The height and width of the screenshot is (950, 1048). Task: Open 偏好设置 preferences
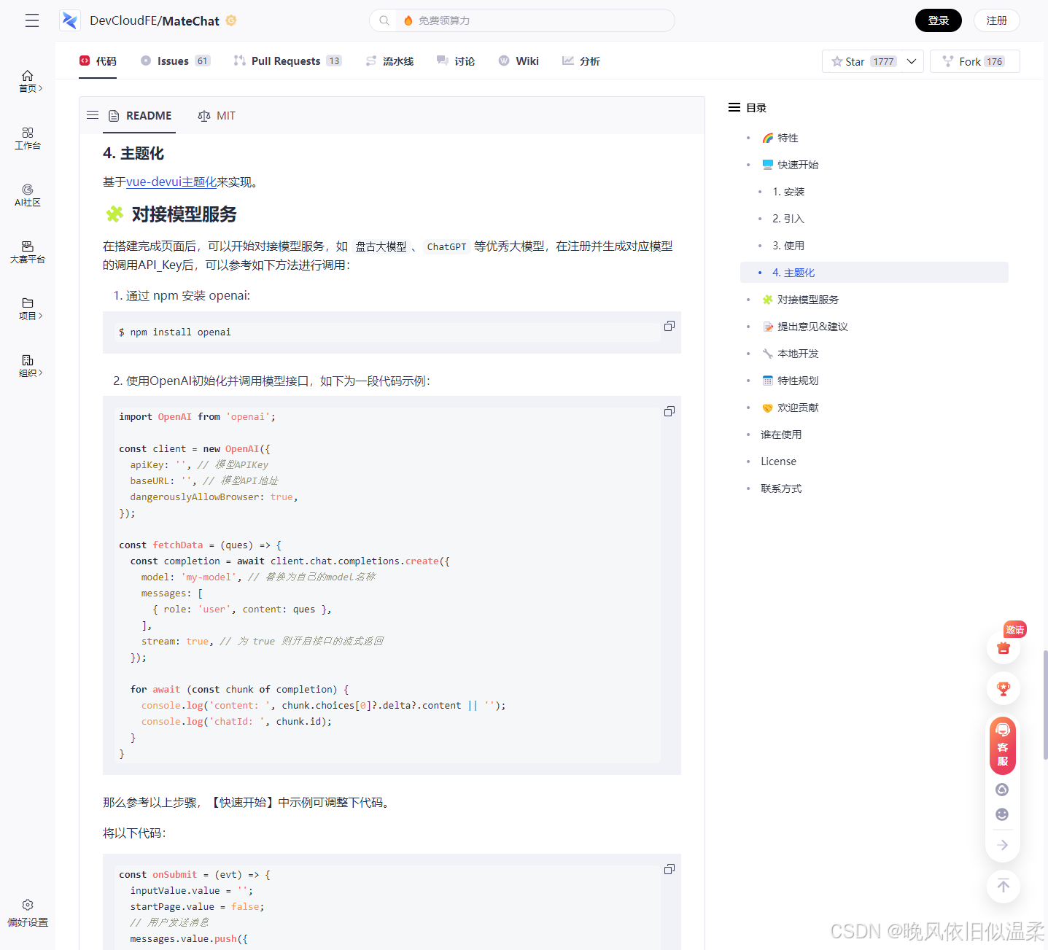point(28,913)
